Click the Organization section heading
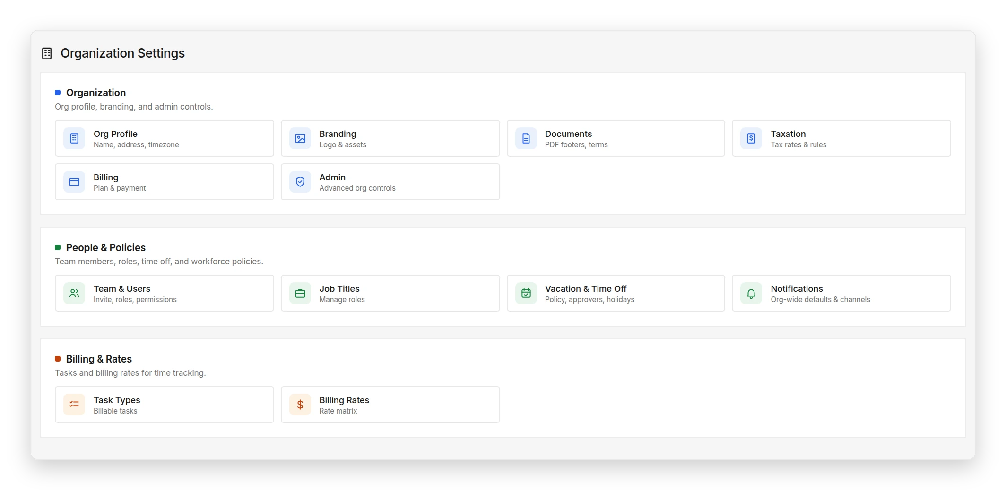This screenshot has width=1006, height=490. (x=96, y=93)
